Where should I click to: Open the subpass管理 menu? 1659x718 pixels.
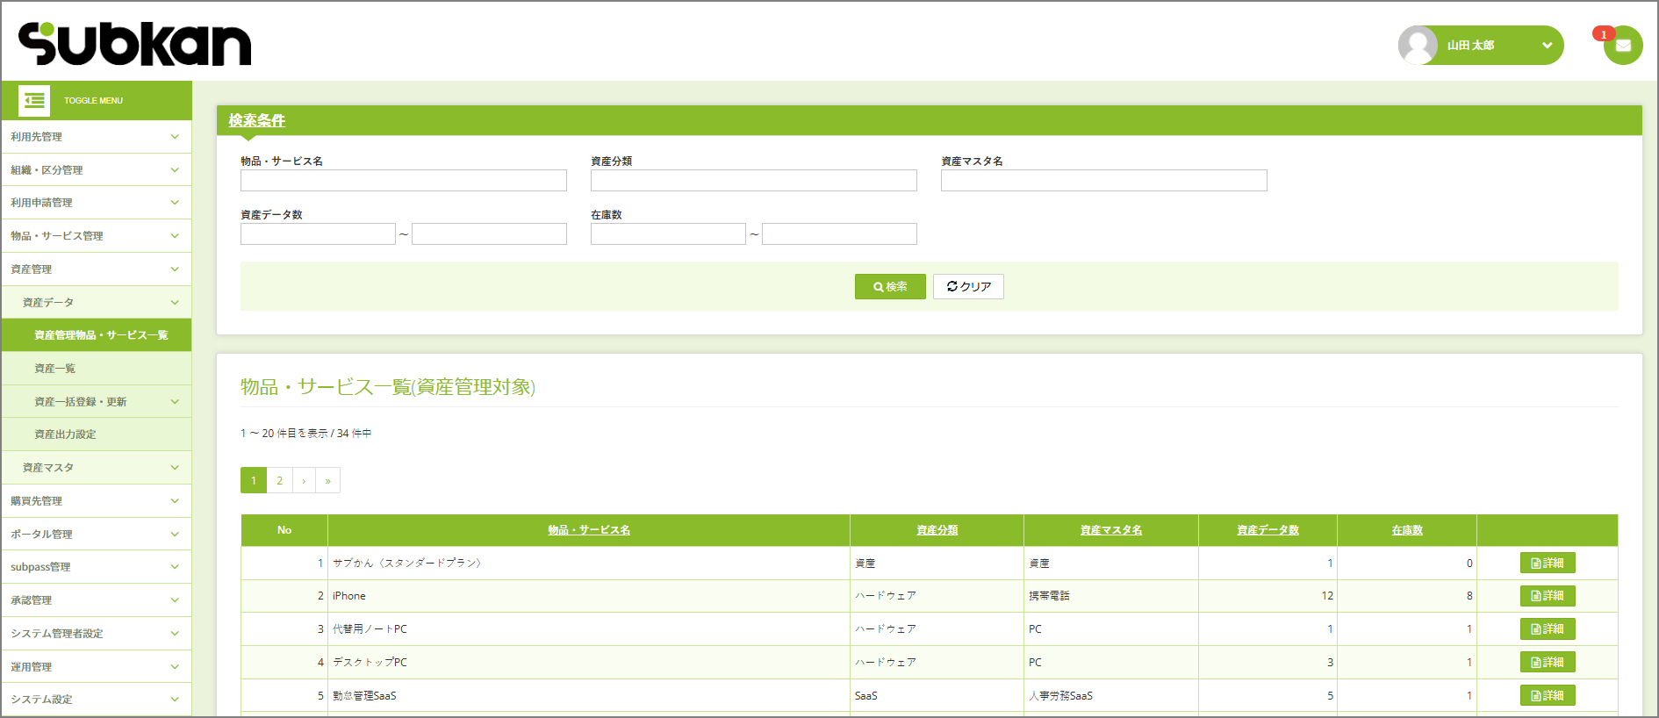pos(97,567)
